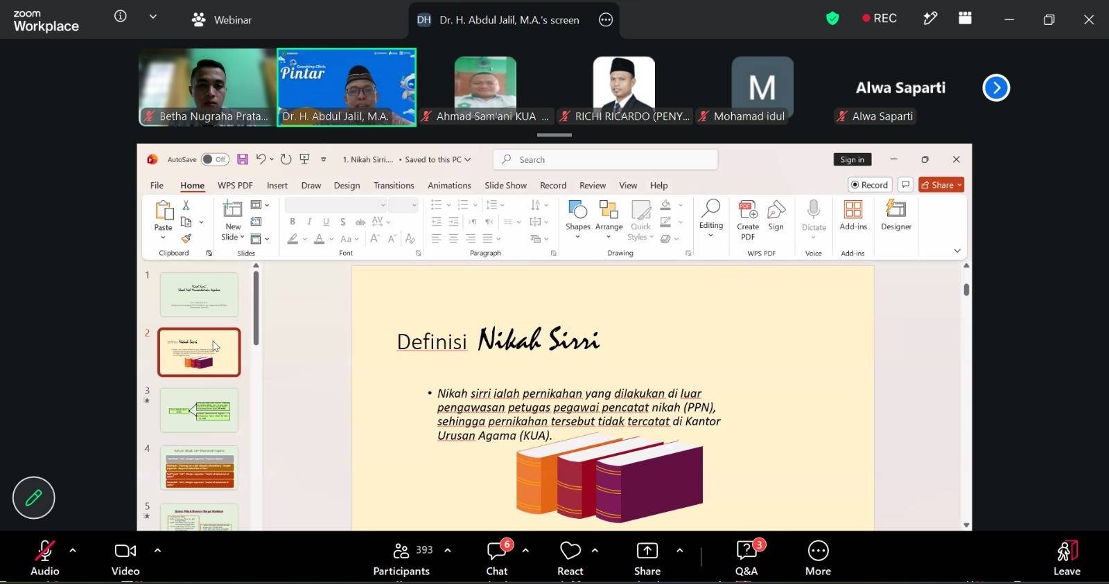Click the Record button in PowerPoint
Screen dimensions: 1109x584
tap(869, 185)
